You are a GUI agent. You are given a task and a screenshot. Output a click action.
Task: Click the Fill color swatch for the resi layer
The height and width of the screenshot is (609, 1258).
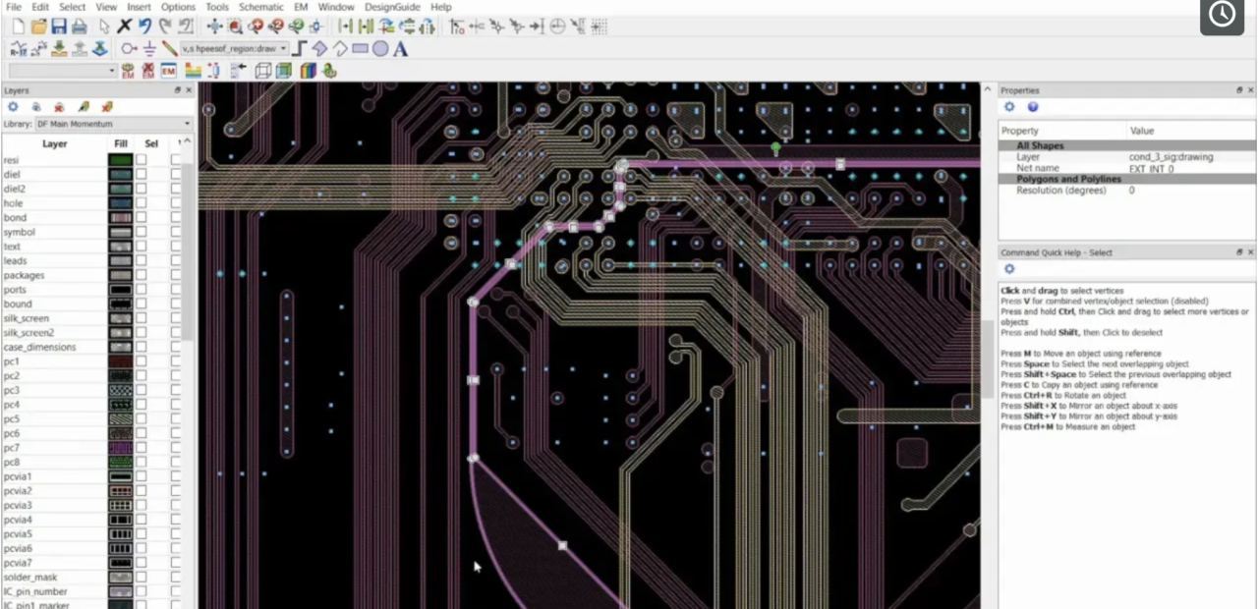click(120, 159)
